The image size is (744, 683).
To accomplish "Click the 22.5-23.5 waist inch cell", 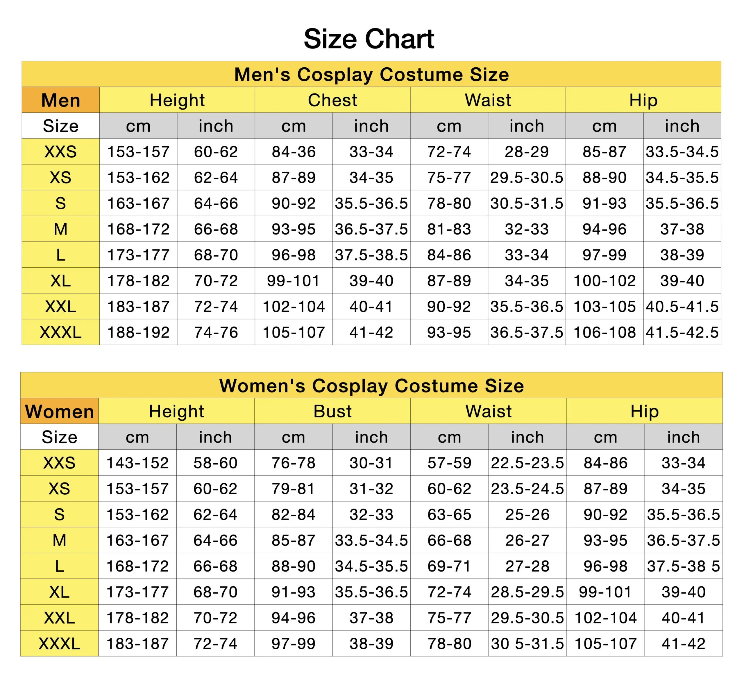I will (x=527, y=463).
